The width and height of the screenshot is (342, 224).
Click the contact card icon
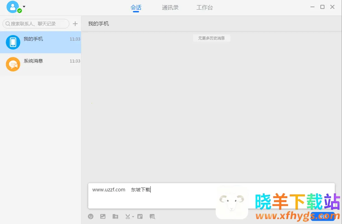pos(140,216)
